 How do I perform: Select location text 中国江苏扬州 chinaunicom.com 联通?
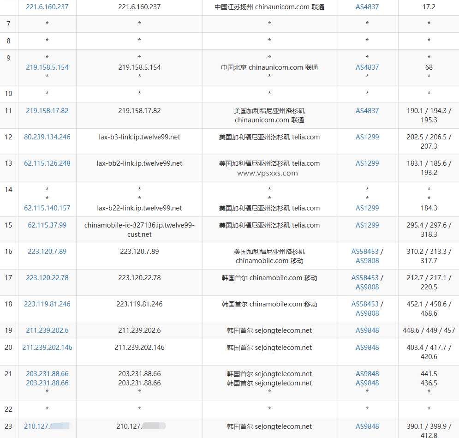tap(269, 7)
